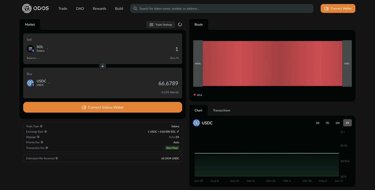Screen dimensions: 375x190
Task: Click the Trade Settings sliders icon
Action: [x=151, y=25]
